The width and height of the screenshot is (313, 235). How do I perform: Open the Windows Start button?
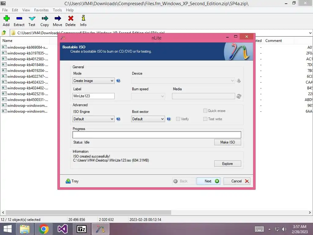pos(8,229)
